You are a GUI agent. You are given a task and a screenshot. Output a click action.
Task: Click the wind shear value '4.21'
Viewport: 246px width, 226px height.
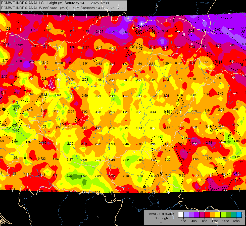[x=237, y=157]
